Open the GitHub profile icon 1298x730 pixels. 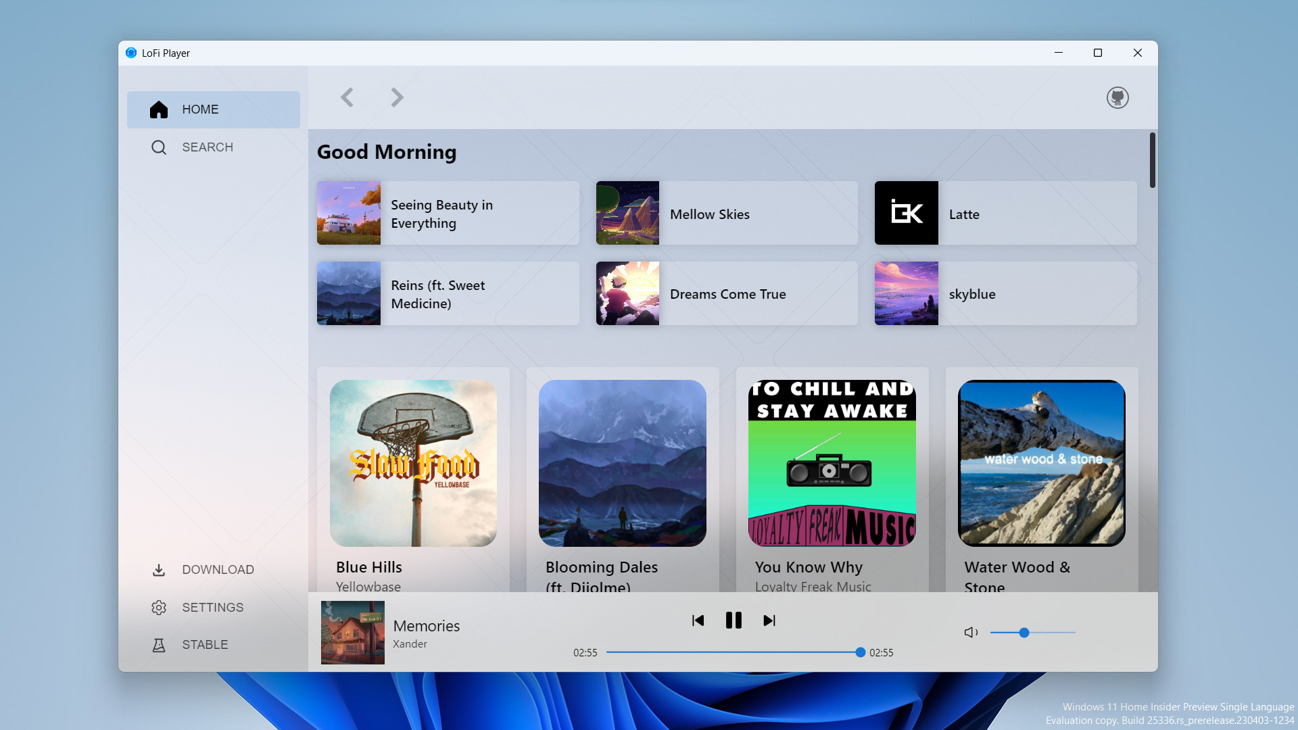point(1117,97)
